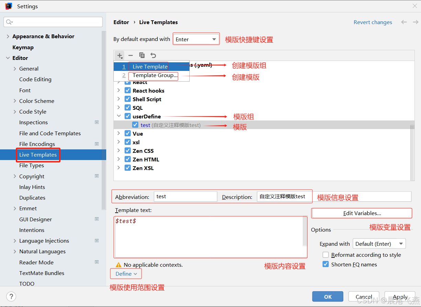
Task: Open Intentions settings page
Action: tap(32, 230)
